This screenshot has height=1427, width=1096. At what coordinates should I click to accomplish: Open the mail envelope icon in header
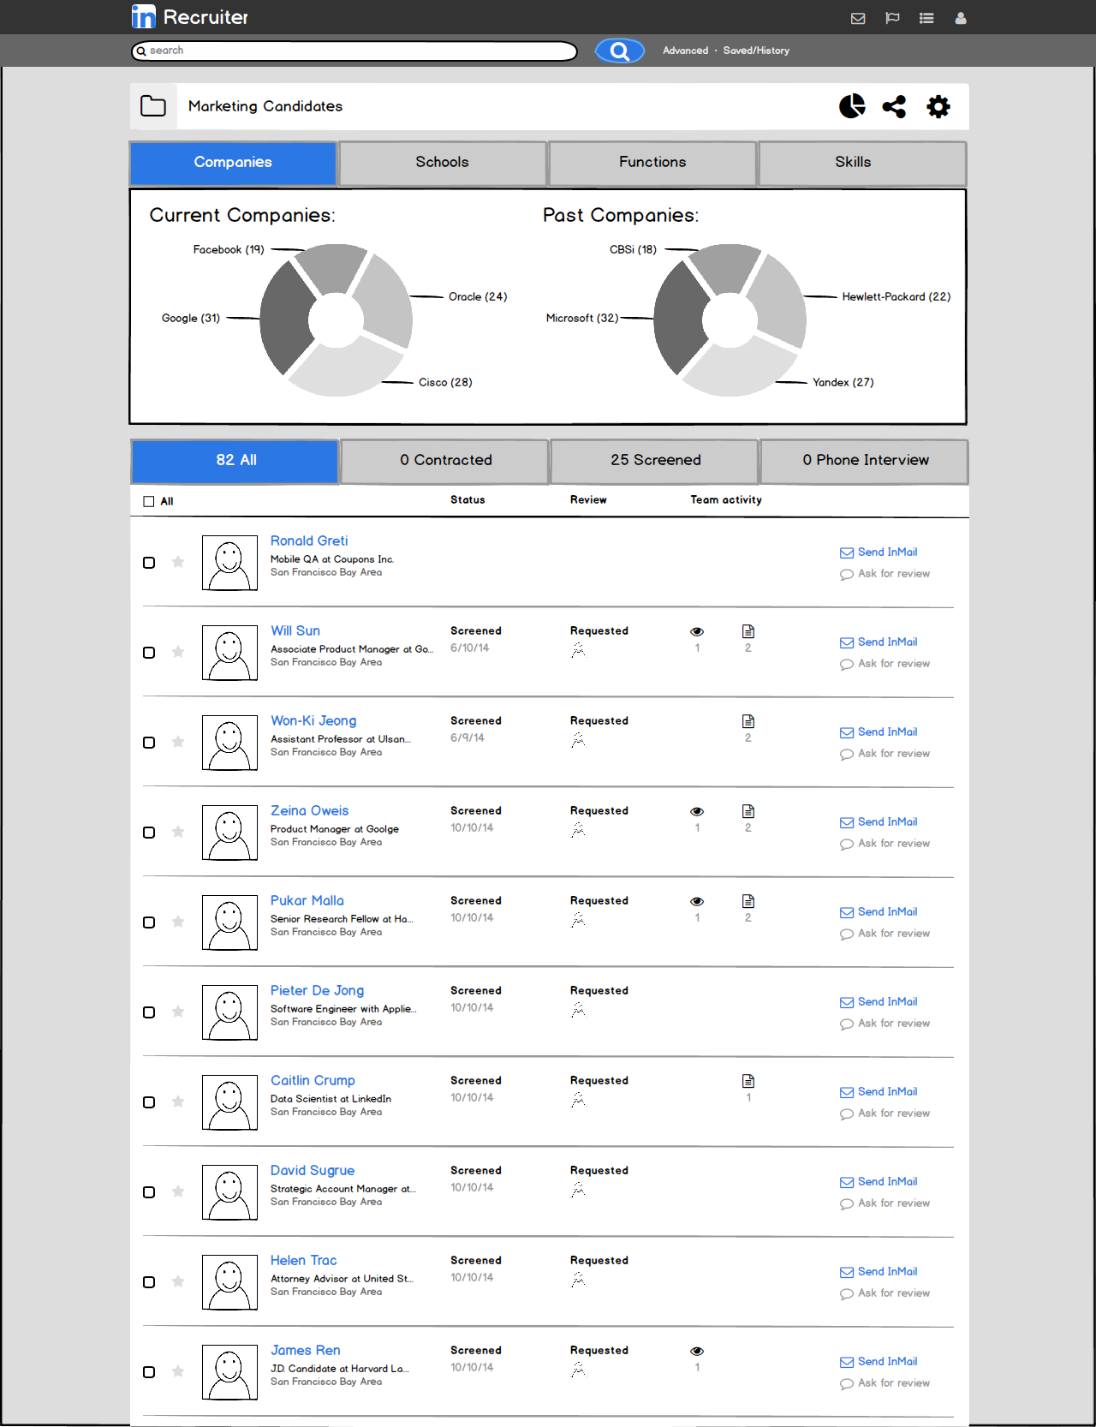coord(858,18)
